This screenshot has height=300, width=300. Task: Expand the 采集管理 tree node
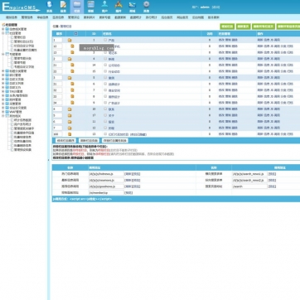pos(3,104)
